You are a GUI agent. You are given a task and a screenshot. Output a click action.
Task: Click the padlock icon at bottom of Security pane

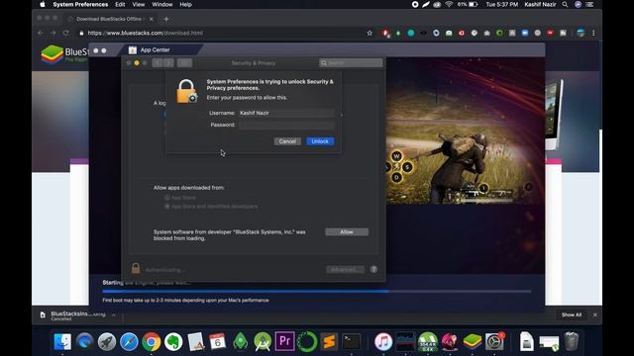coord(136,268)
